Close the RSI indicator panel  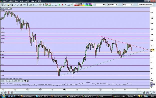coord(27,81)
